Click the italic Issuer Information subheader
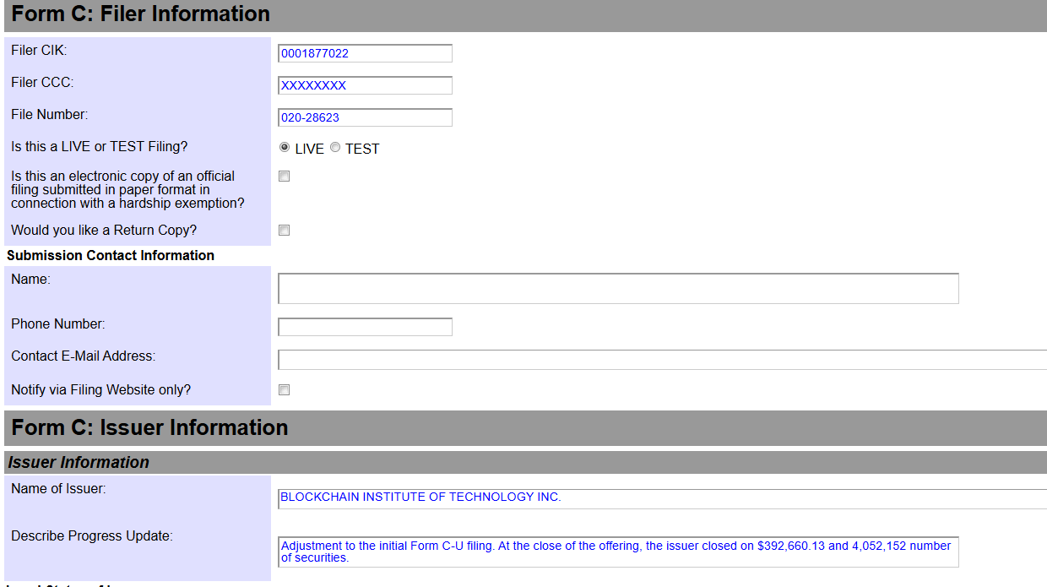1047x587 pixels. (79, 462)
